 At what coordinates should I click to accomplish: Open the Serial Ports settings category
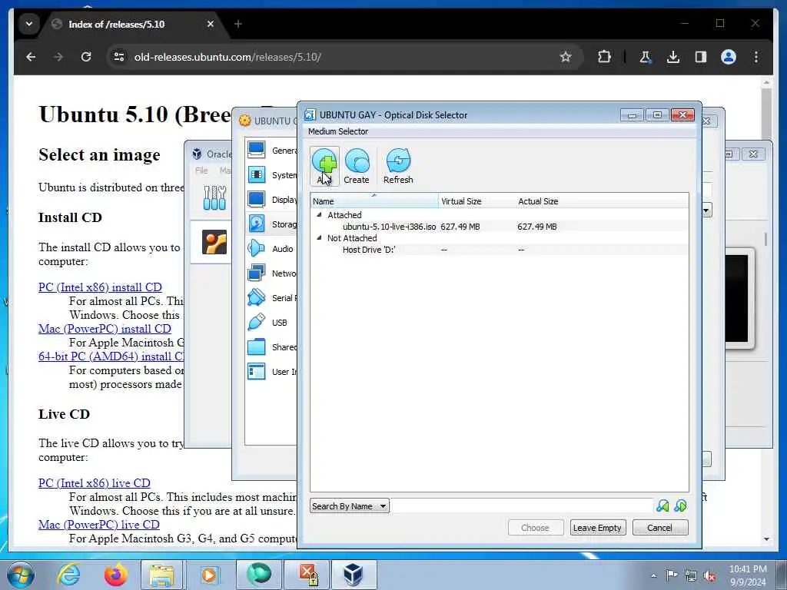[271, 297]
